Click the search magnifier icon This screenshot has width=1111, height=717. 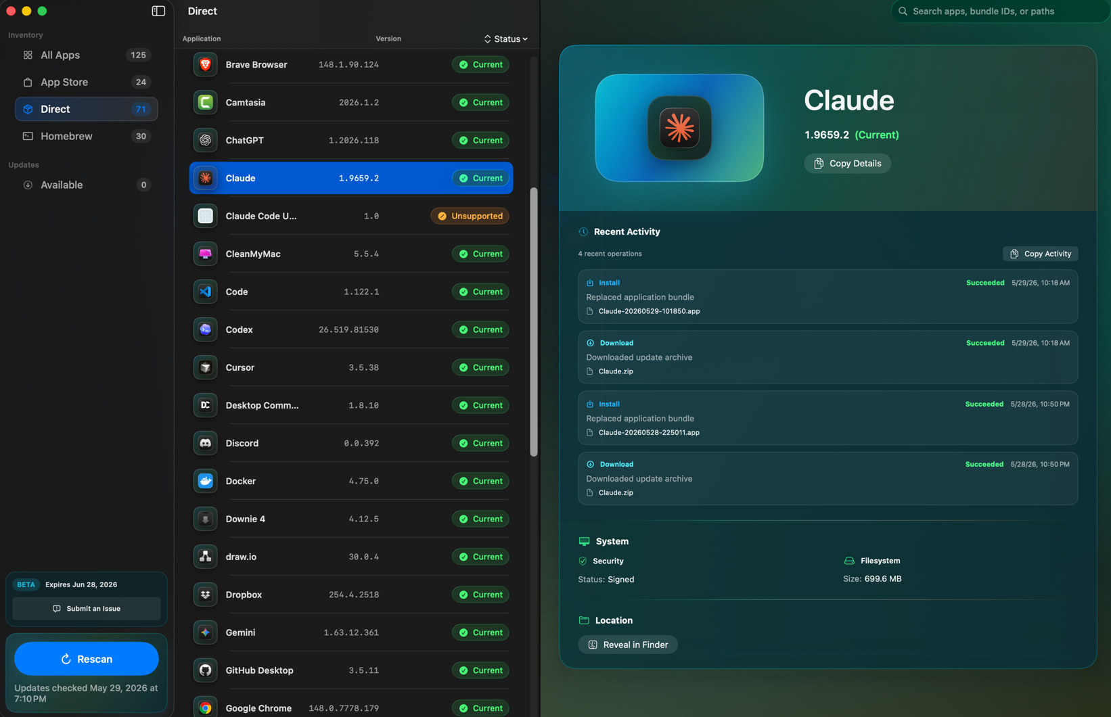[903, 11]
